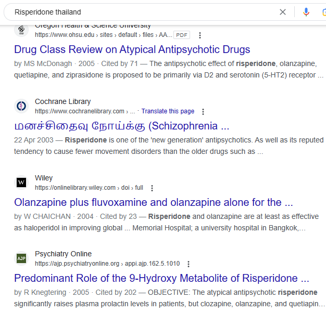Screen dimensions: 326x313
Task: Click the 'by R Knegtering · 2005' snippet text
Action: [52, 292]
